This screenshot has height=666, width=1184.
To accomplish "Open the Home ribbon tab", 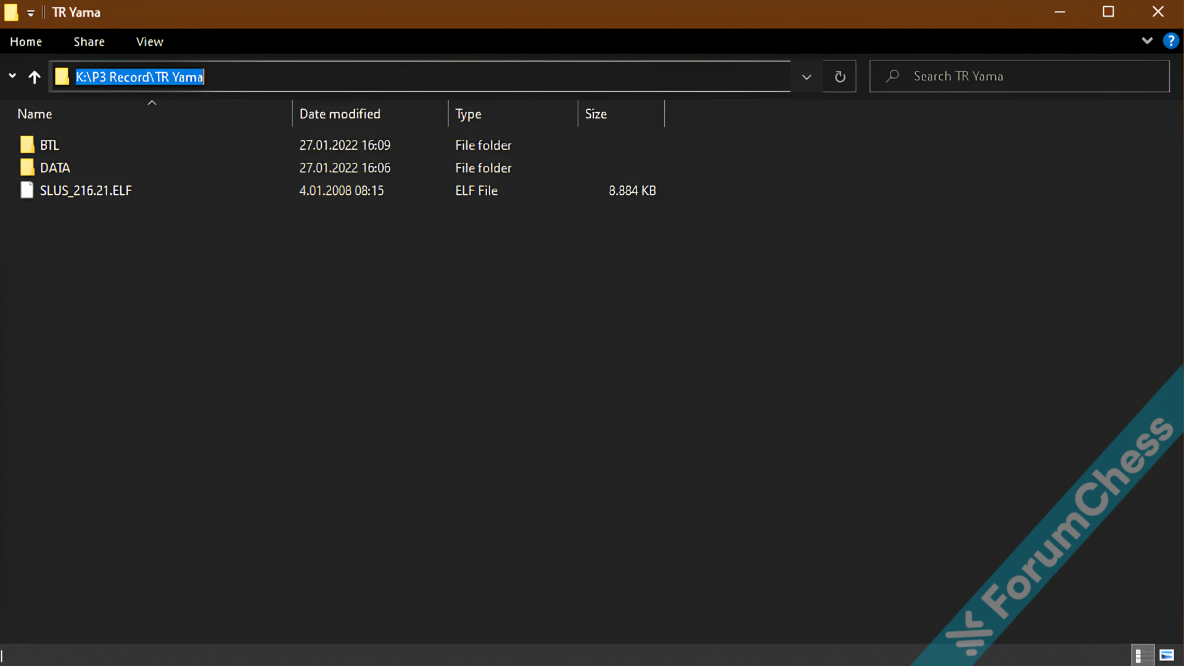I will pos(26,41).
